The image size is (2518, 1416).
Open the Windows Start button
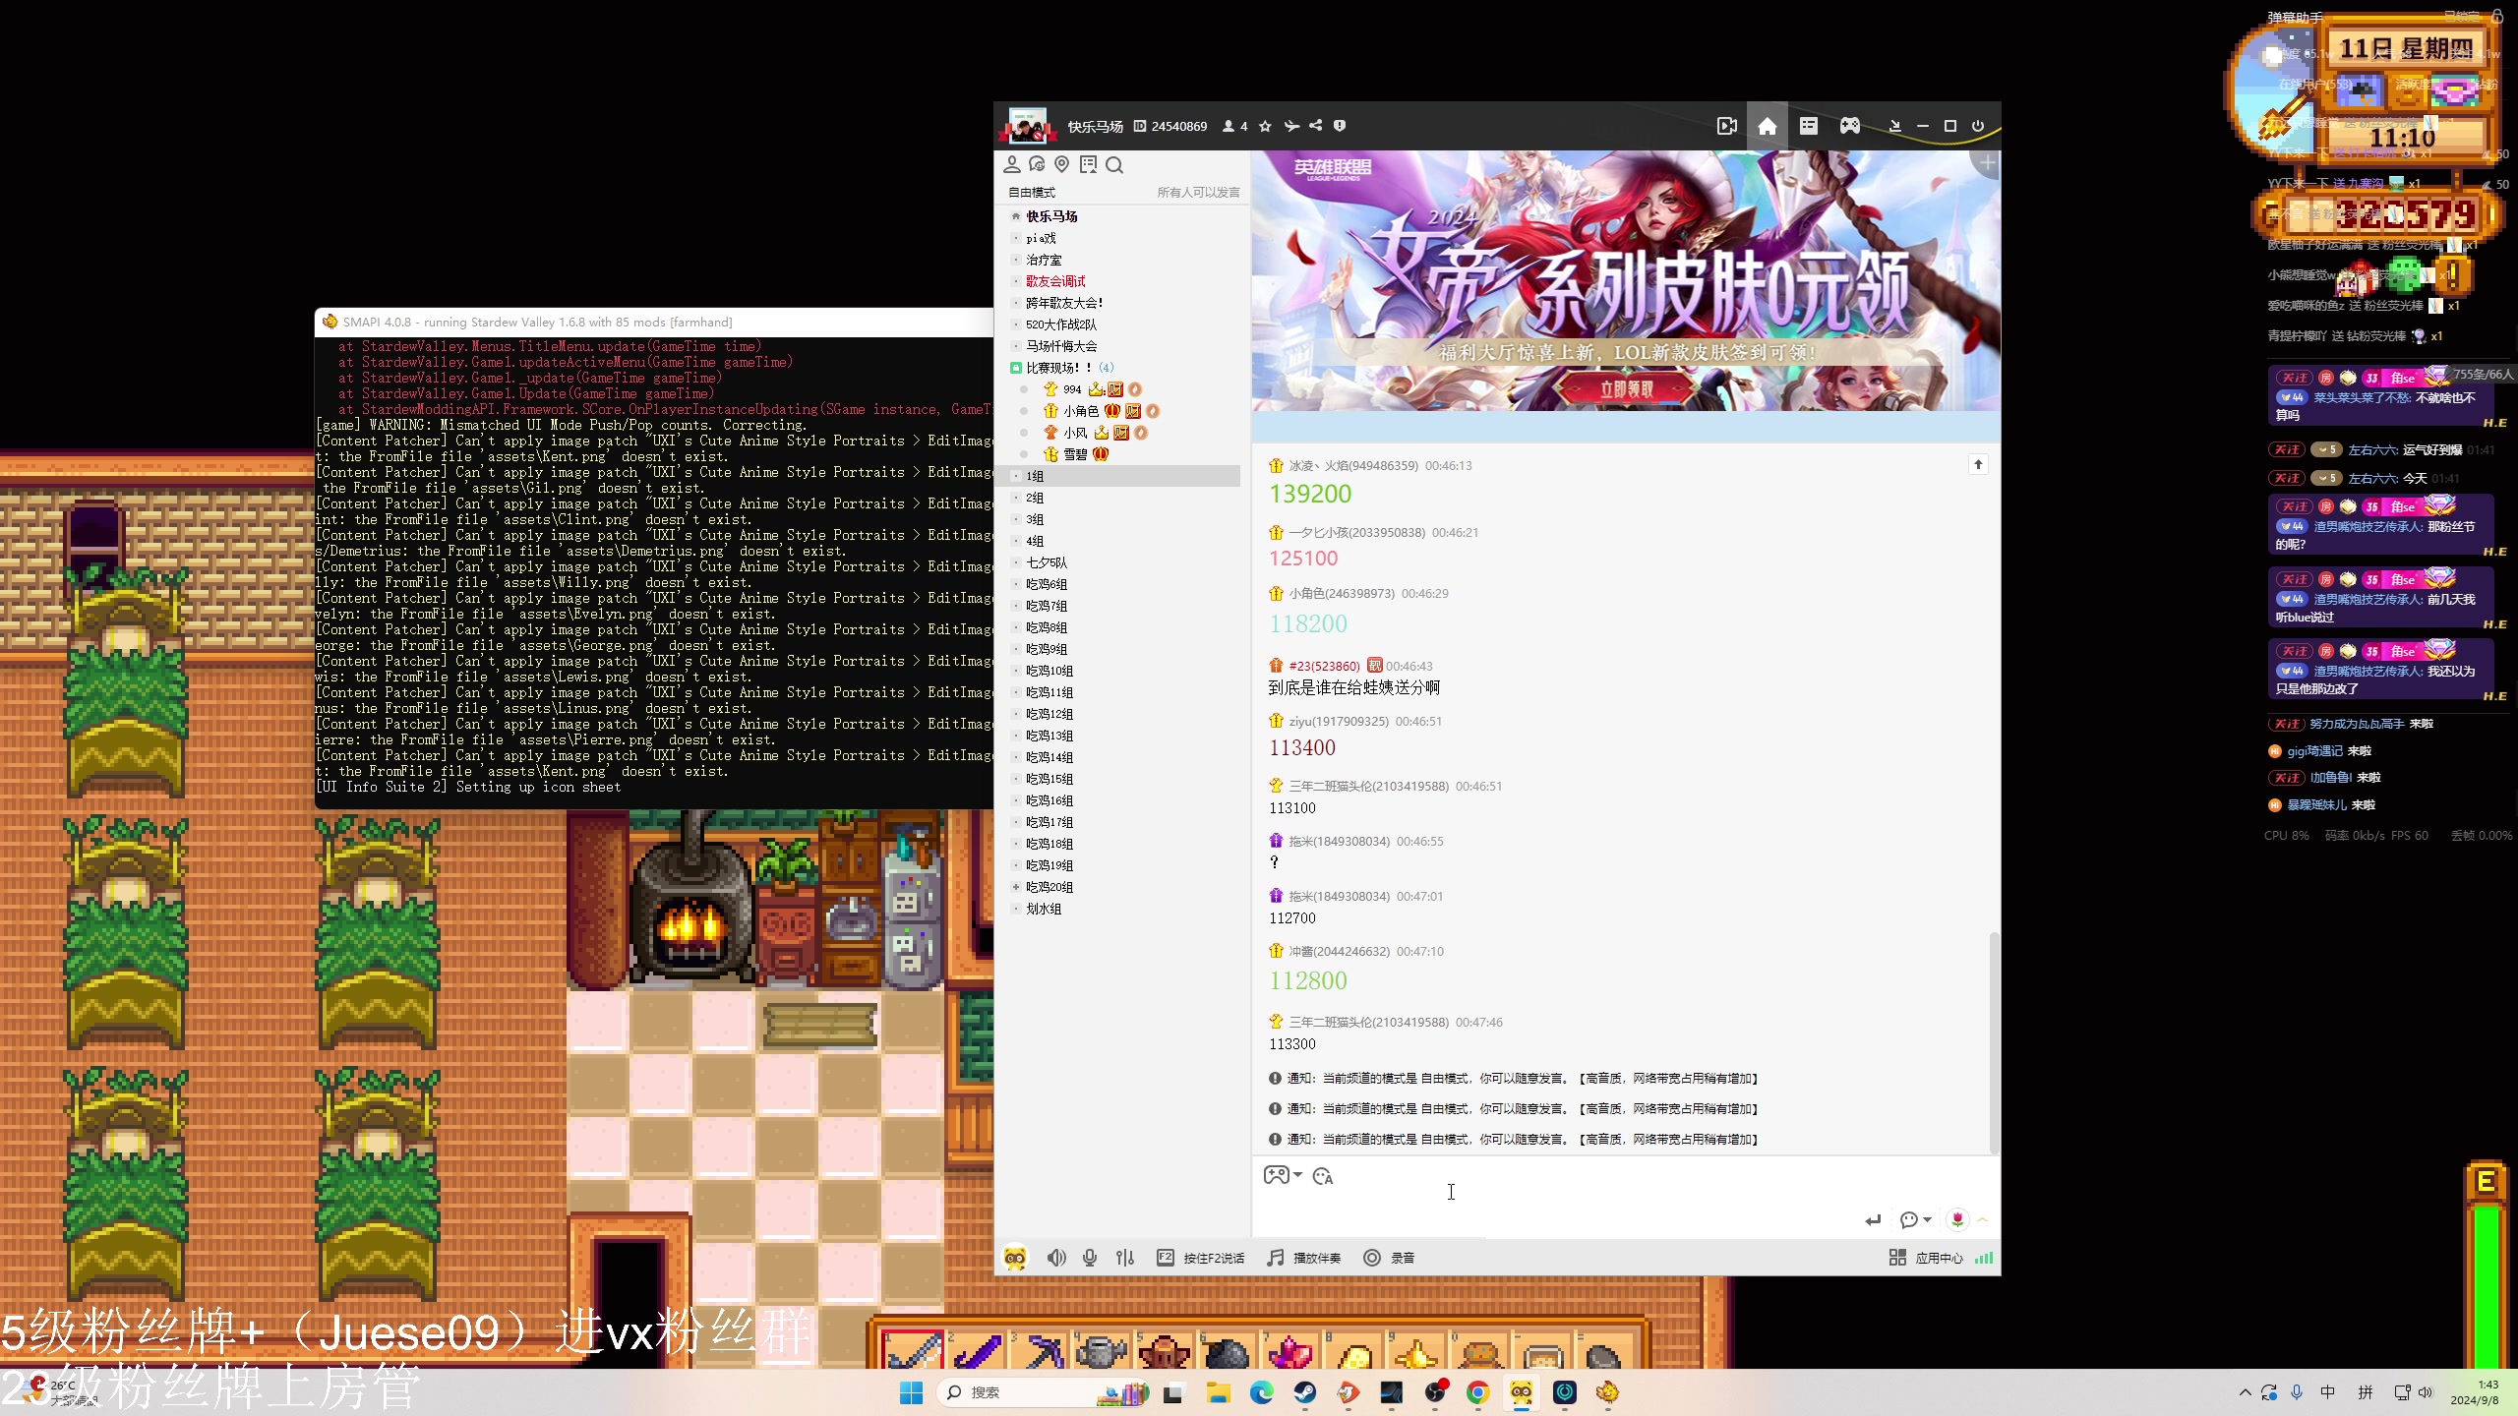tap(911, 1392)
